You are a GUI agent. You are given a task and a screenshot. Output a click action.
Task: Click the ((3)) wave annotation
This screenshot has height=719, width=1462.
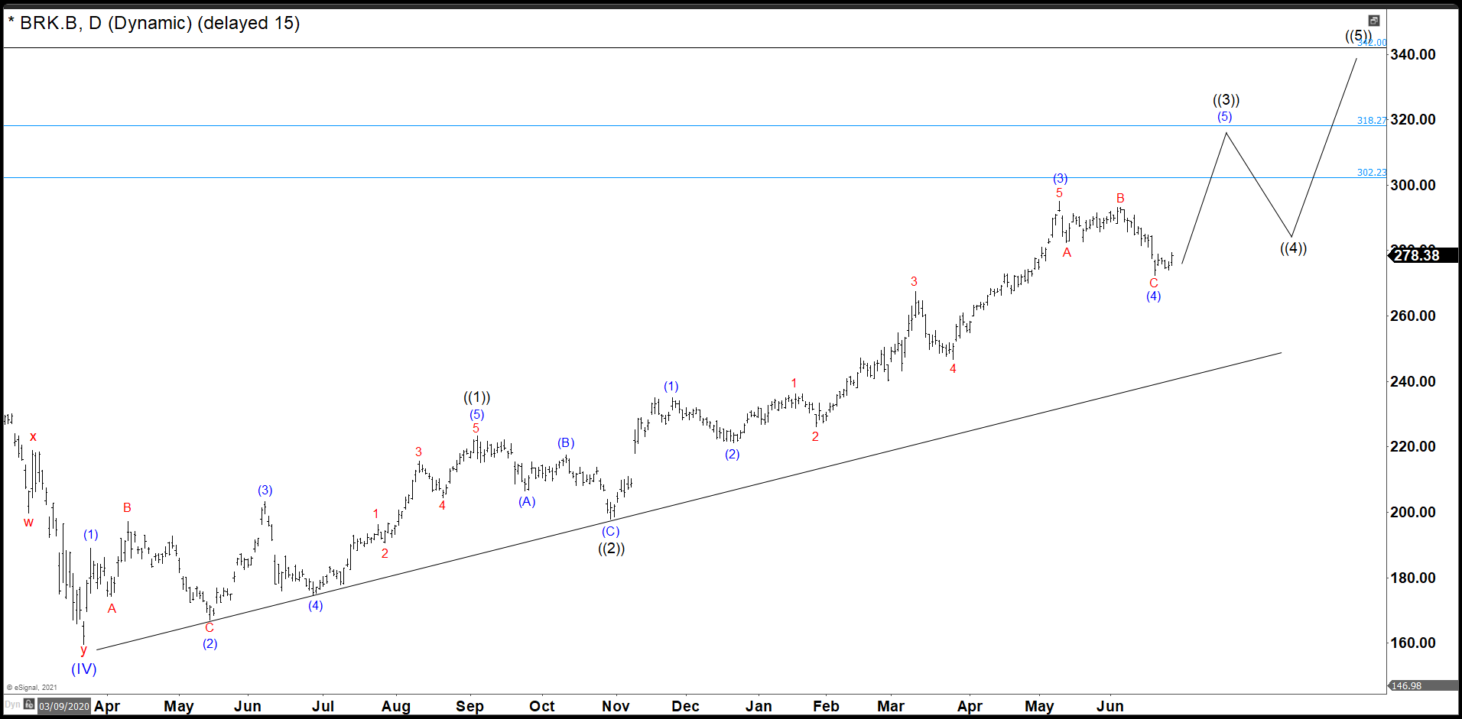[x=1226, y=99]
